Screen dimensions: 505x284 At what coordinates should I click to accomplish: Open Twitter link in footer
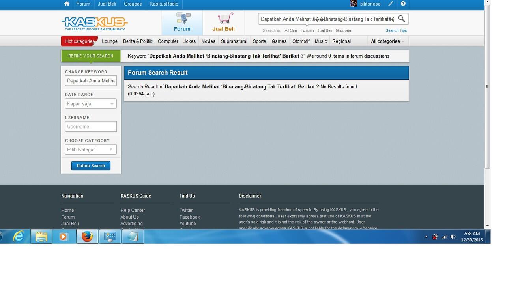coord(186,210)
